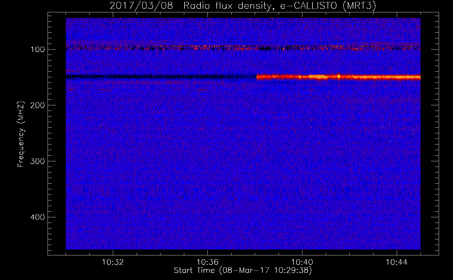Click the 300 frequency tick label
This screenshot has width=453, height=280.
point(37,161)
